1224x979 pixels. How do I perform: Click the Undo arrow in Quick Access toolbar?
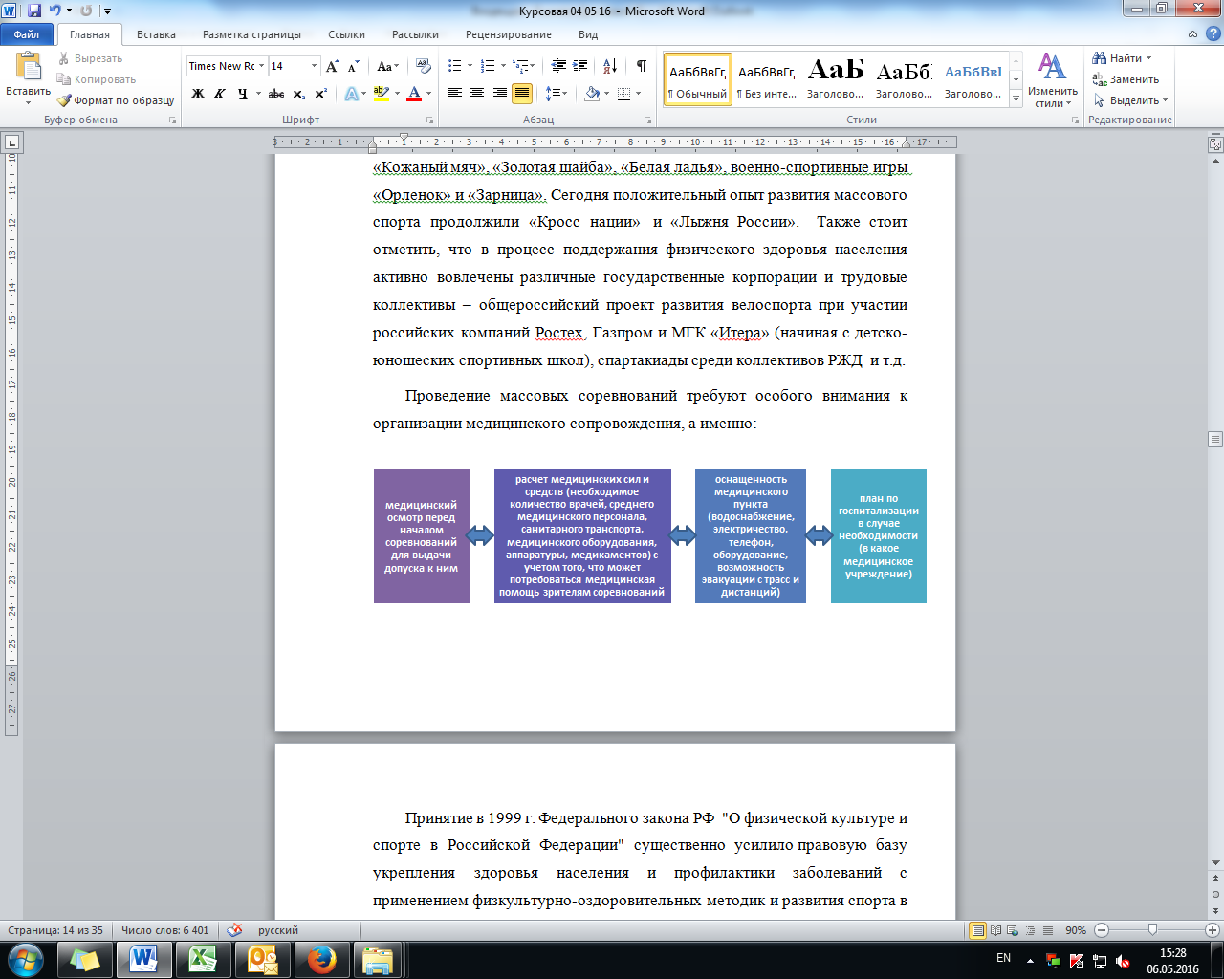[55, 11]
